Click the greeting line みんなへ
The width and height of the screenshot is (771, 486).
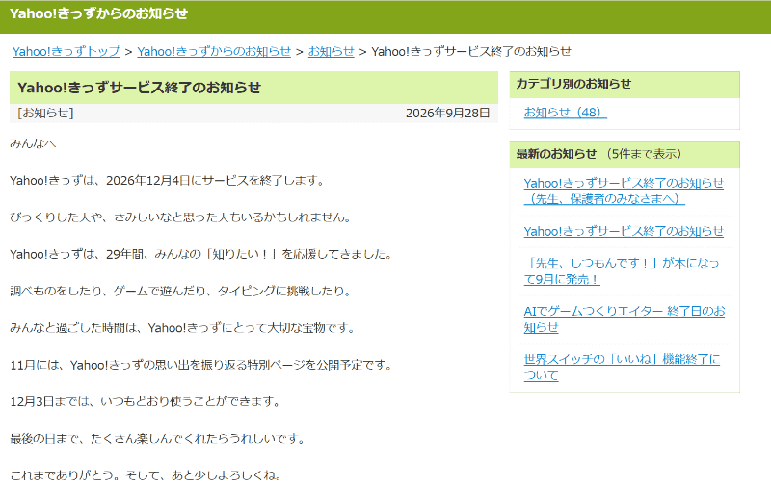[x=33, y=143]
